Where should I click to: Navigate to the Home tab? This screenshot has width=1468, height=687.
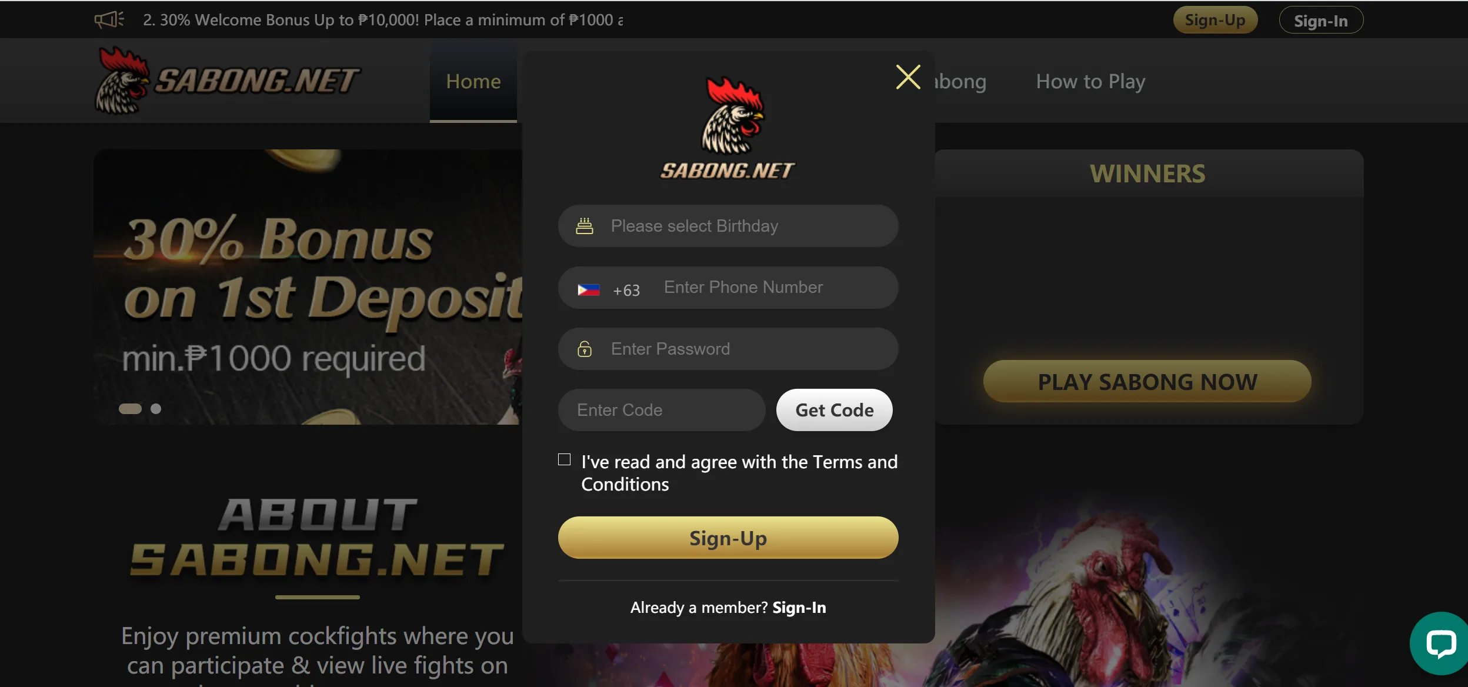473,81
